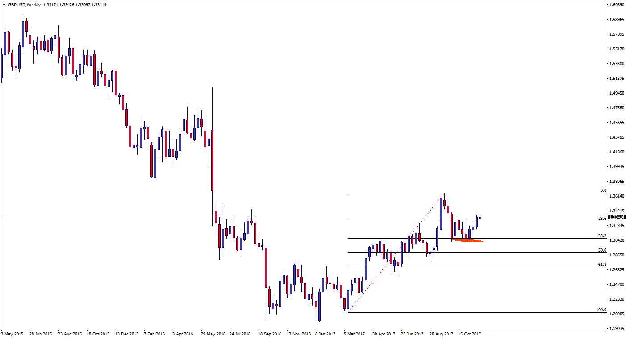Image resolution: width=626 pixels, height=339 pixels.
Task: Click the 61.8 Fibonacci level label
Action: coord(602,265)
